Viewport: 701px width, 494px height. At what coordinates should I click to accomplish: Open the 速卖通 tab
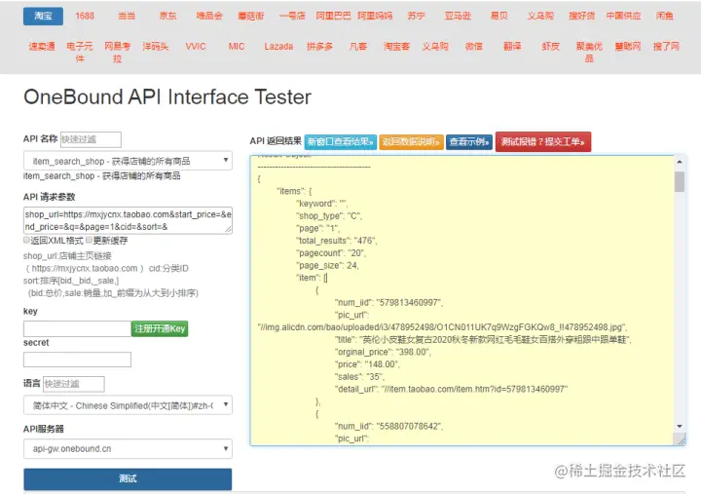(x=42, y=47)
